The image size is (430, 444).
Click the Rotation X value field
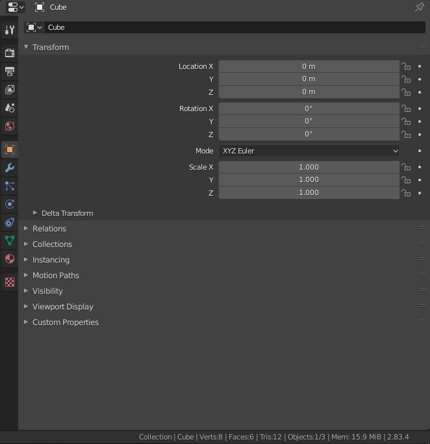pos(309,109)
